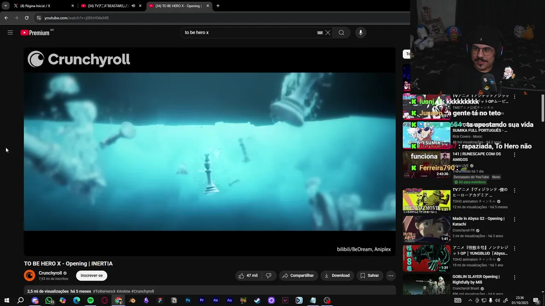The image size is (545, 306).
Task: Dislike the video with the thumbs-down
Action: pos(269,275)
